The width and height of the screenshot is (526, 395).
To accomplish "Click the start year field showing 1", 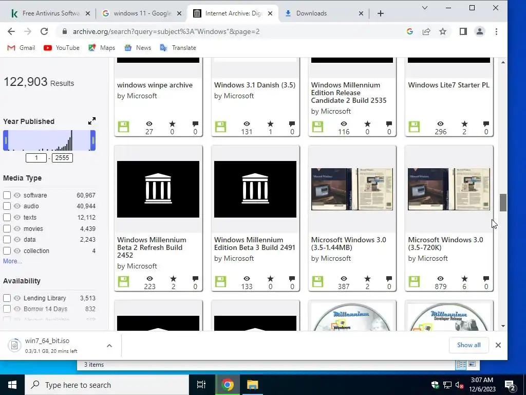I will pos(36,158).
